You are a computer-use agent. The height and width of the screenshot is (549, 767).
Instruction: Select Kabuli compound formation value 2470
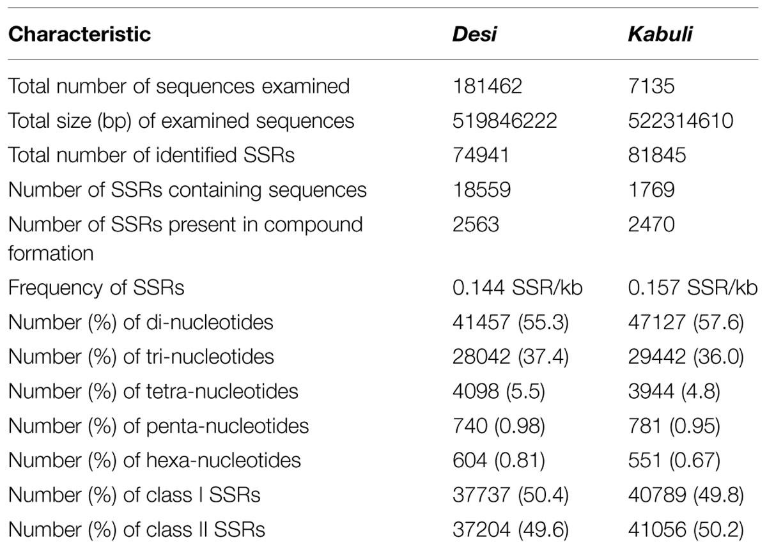[x=651, y=225]
